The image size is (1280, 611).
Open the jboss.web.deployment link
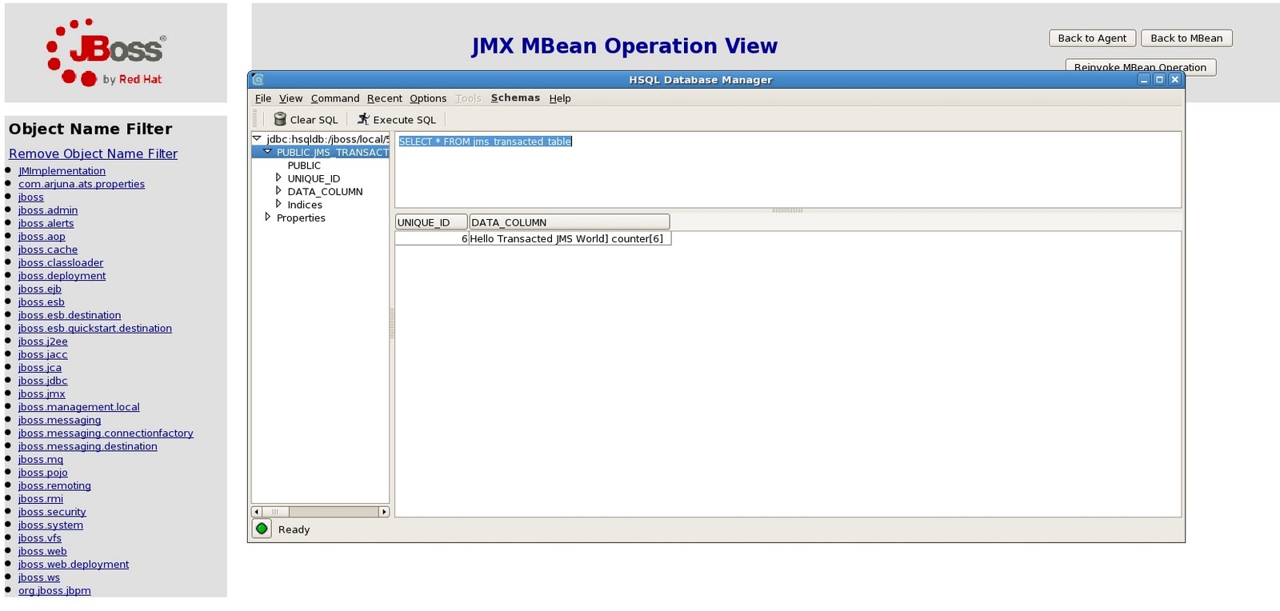pos(74,564)
